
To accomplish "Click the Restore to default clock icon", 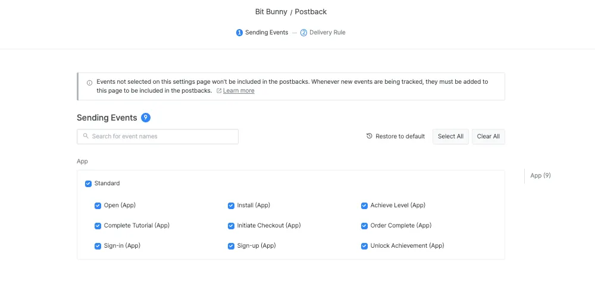I will pos(369,136).
